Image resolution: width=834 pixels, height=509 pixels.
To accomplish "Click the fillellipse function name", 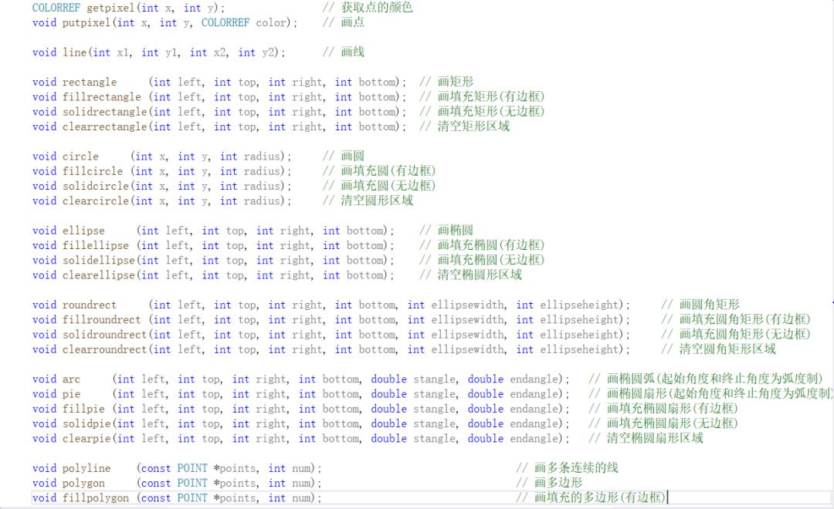I will pyautogui.click(x=96, y=246).
